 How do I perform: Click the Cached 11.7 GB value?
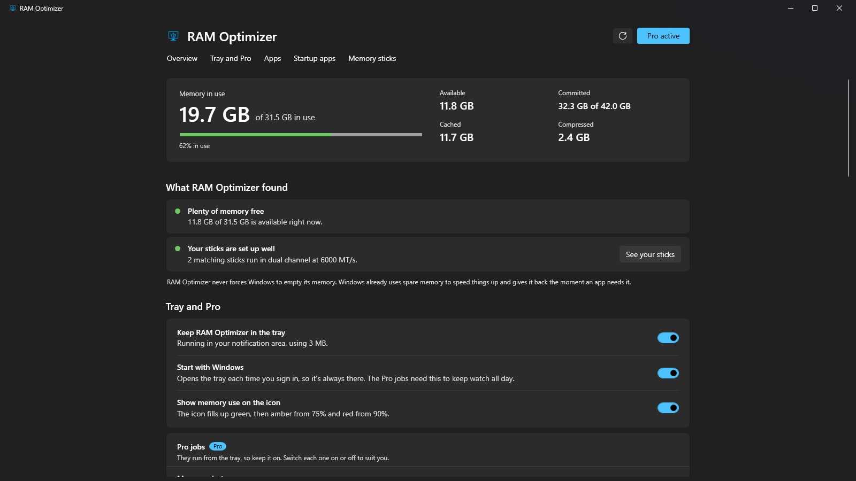[x=456, y=137]
